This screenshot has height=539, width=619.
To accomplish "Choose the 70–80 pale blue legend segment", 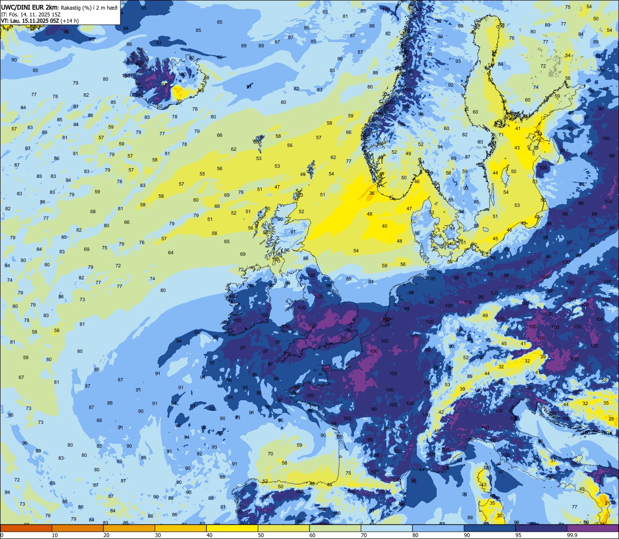I will pos(386,528).
